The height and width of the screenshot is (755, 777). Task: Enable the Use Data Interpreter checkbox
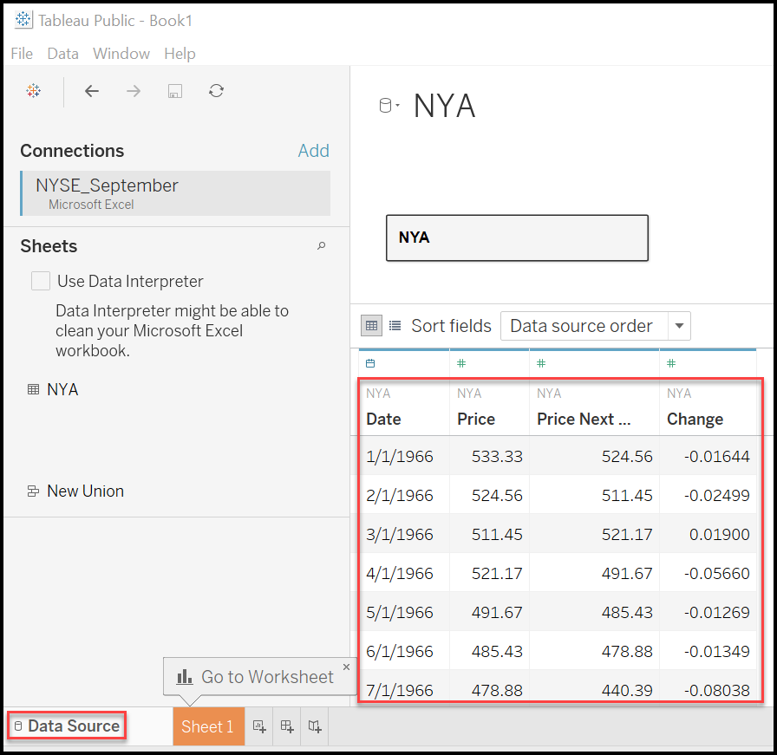[x=40, y=281]
